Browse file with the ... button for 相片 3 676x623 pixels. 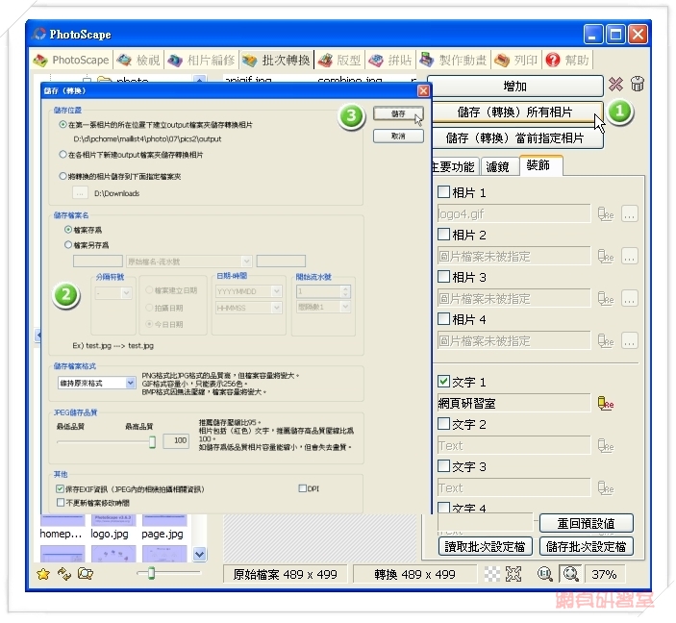click(x=630, y=298)
